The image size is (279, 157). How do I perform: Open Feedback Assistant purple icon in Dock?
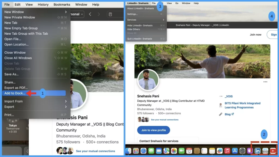pyautogui.click(x=250, y=151)
